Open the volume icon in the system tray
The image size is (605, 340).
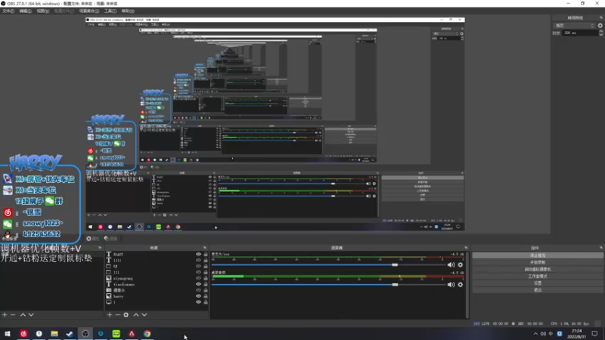(x=543, y=334)
